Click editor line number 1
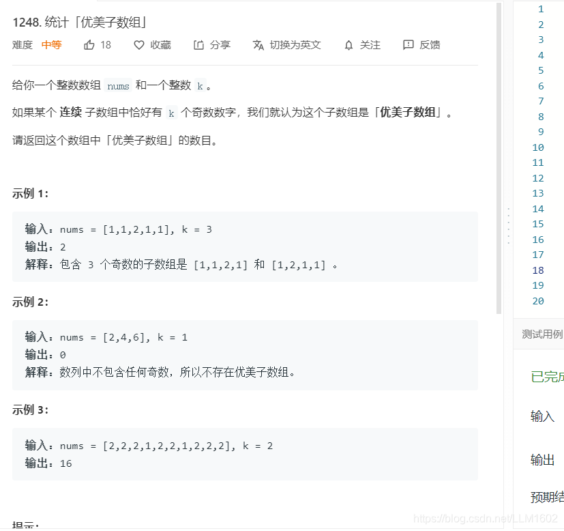 [x=541, y=9]
